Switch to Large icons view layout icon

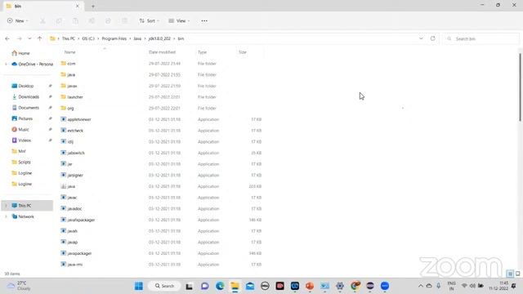517,274
